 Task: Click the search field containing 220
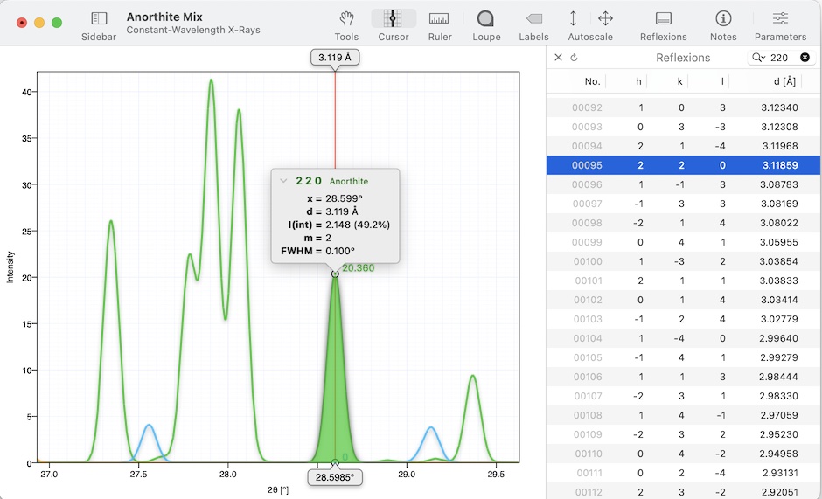click(780, 58)
